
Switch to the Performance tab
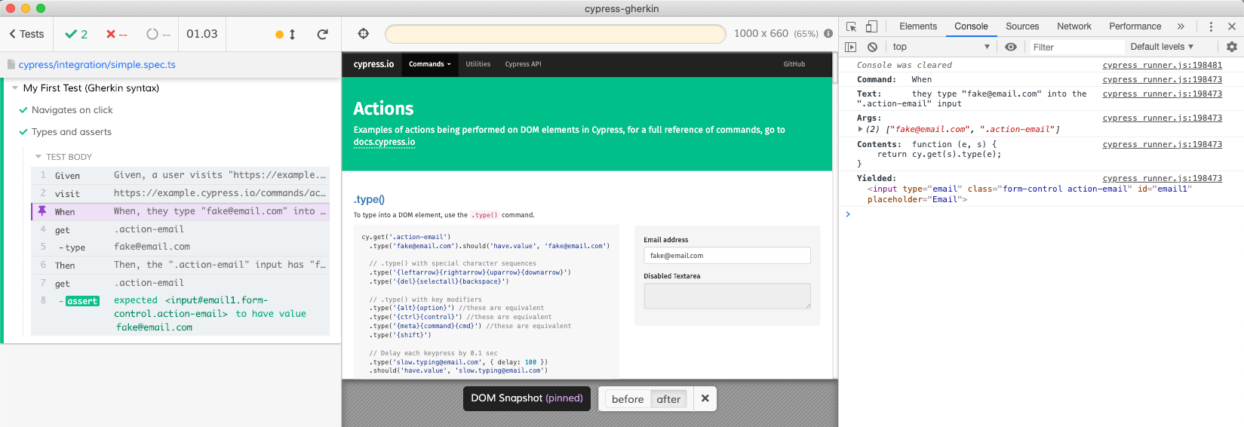click(x=1135, y=26)
